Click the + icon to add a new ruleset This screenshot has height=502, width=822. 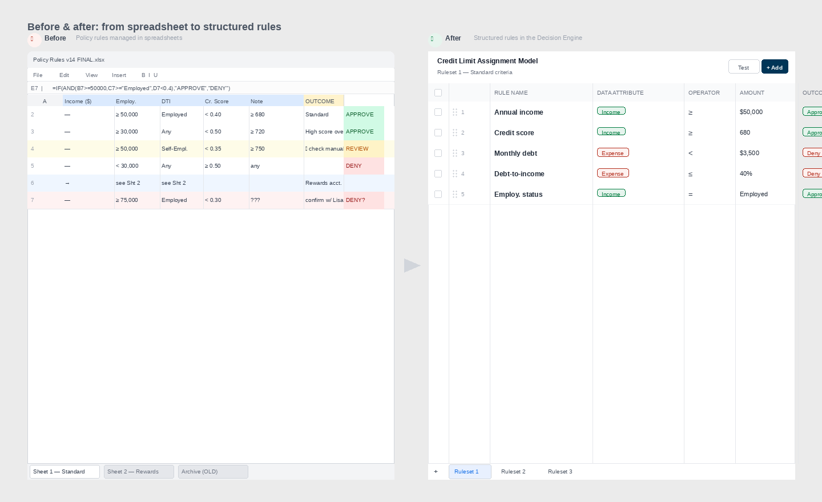436,471
